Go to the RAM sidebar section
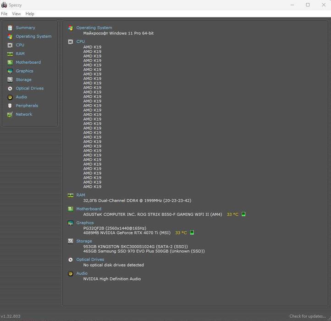 point(20,54)
